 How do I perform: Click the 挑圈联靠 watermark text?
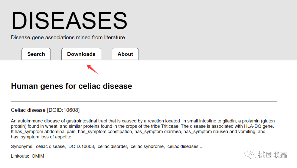273,155
